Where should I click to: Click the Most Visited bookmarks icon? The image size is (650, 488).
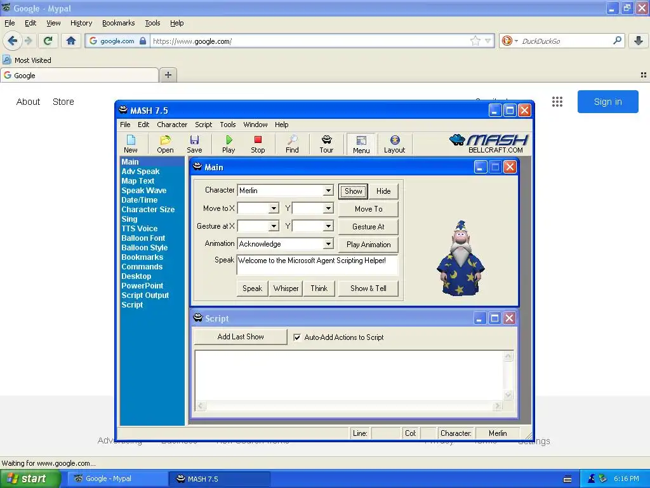7,60
